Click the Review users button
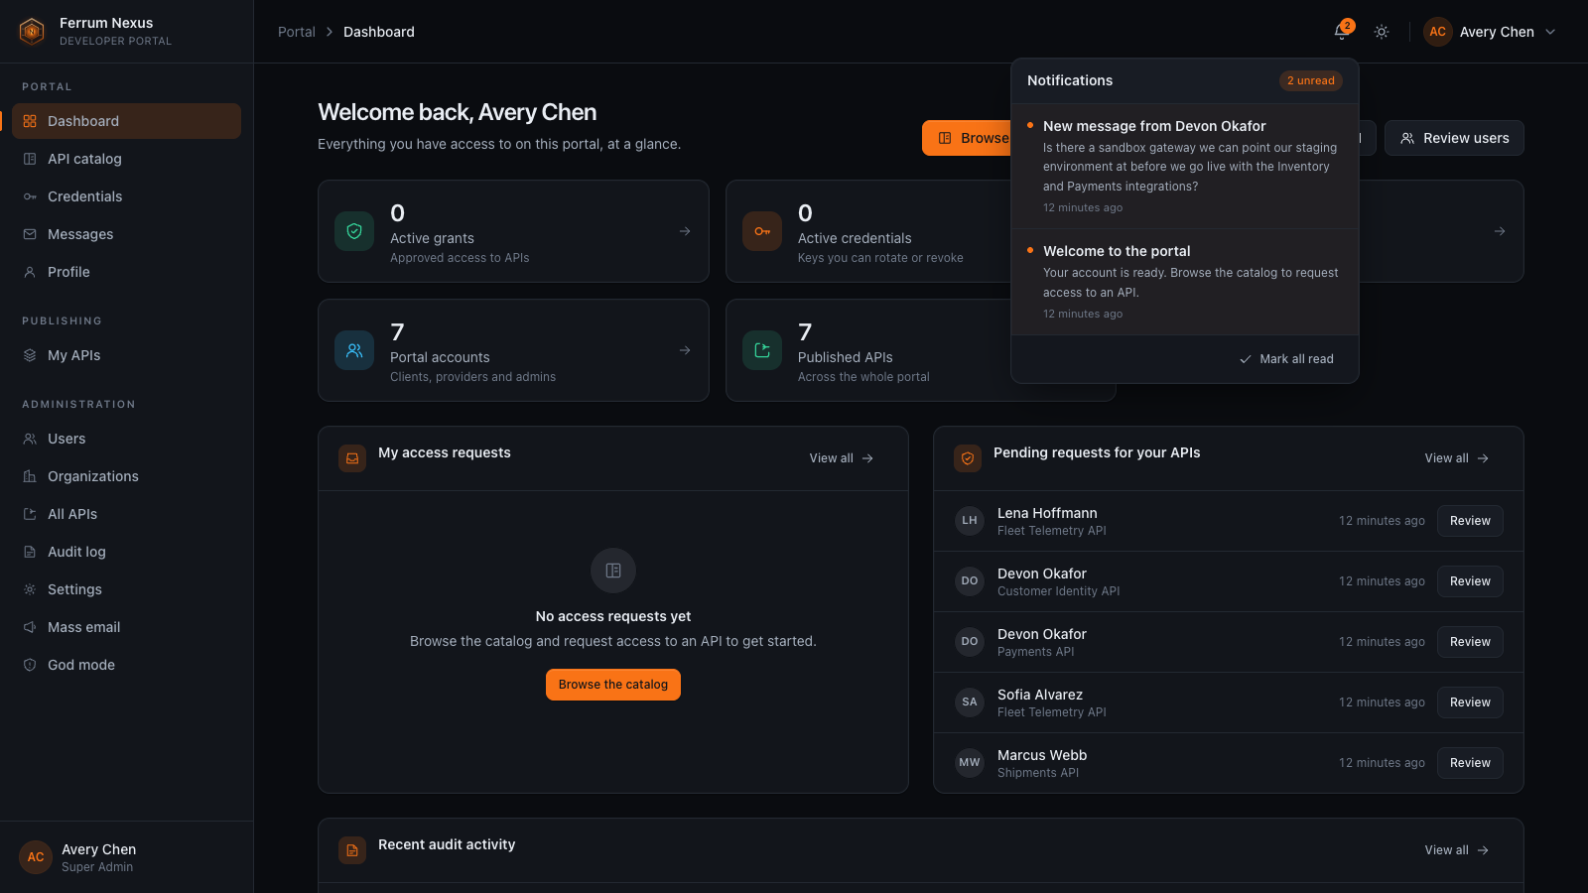The height and width of the screenshot is (893, 1588). tap(1454, 138)
